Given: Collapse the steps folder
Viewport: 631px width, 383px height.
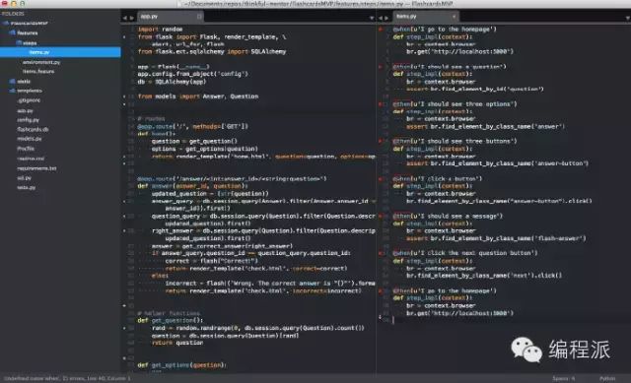Looking at the screenshot, I should coord(19,42).
